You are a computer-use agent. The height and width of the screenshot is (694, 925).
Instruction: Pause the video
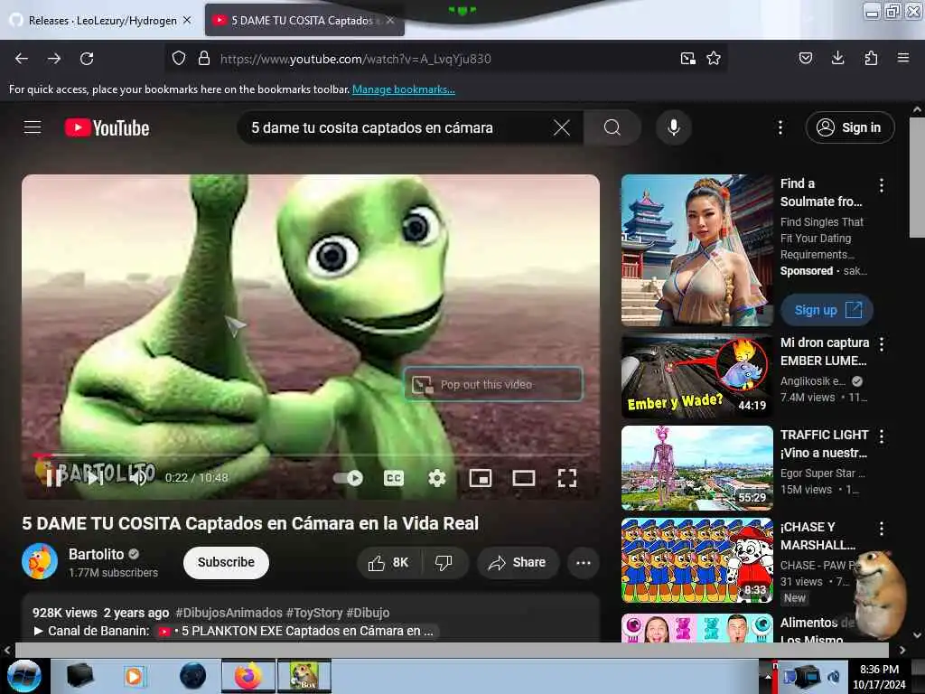pyautogui.click(x=53, y=477)
